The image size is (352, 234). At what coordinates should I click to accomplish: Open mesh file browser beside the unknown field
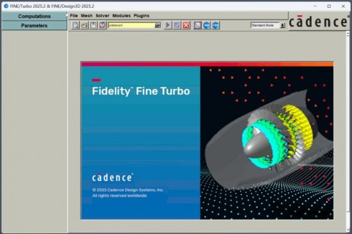(x=157, y=25)
